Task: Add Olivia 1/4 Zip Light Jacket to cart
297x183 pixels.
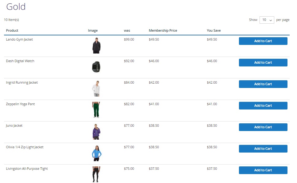Action: 263,149
